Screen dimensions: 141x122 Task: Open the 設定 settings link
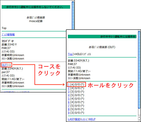[78, 119]
